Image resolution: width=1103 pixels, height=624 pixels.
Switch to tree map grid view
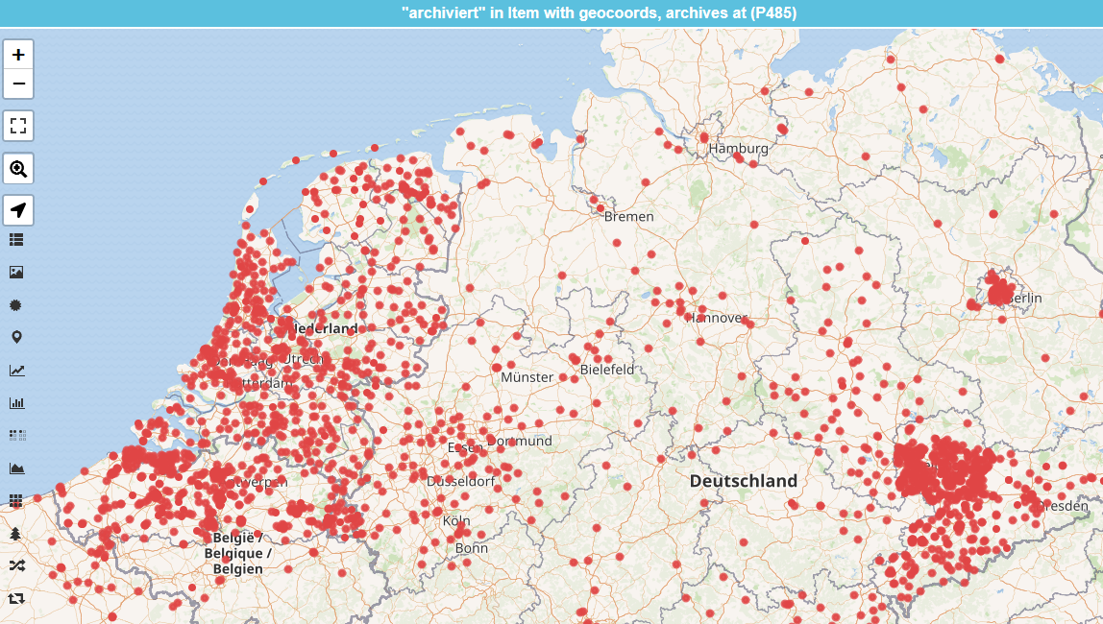click(16, 500)
